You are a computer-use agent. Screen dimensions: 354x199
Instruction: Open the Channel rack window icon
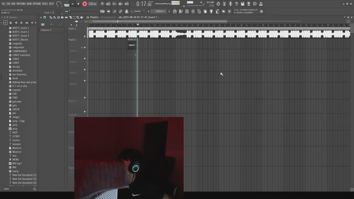(x=187, y=11)
